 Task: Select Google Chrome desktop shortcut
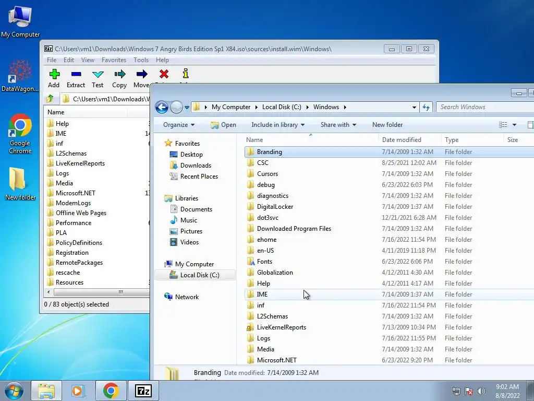(20, 134)
